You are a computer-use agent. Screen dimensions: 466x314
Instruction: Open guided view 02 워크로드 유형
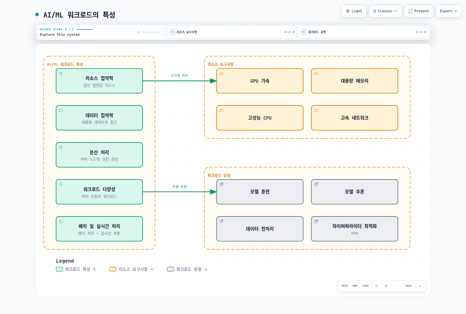coord(363,32)
